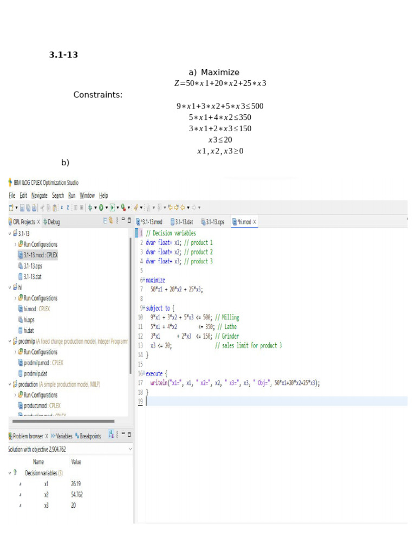Open the Search menu
Image resolution: width=416 pixels, height=555 pixels.
[58, 195]
